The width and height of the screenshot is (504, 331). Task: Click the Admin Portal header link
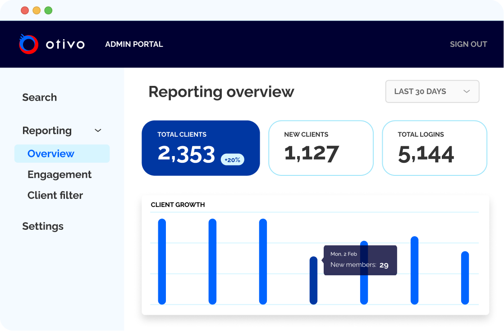[134, 44]
